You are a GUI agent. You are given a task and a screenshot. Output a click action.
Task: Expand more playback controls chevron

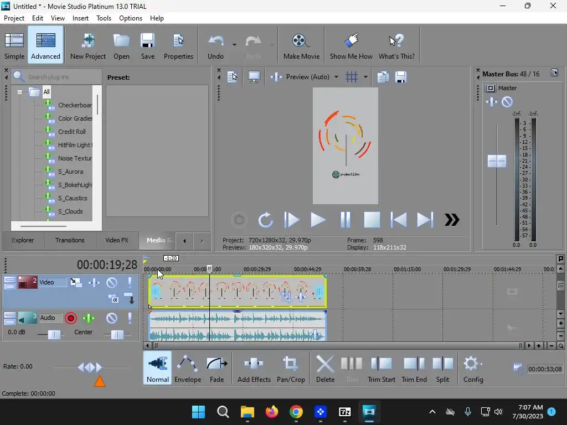point(452,220)
